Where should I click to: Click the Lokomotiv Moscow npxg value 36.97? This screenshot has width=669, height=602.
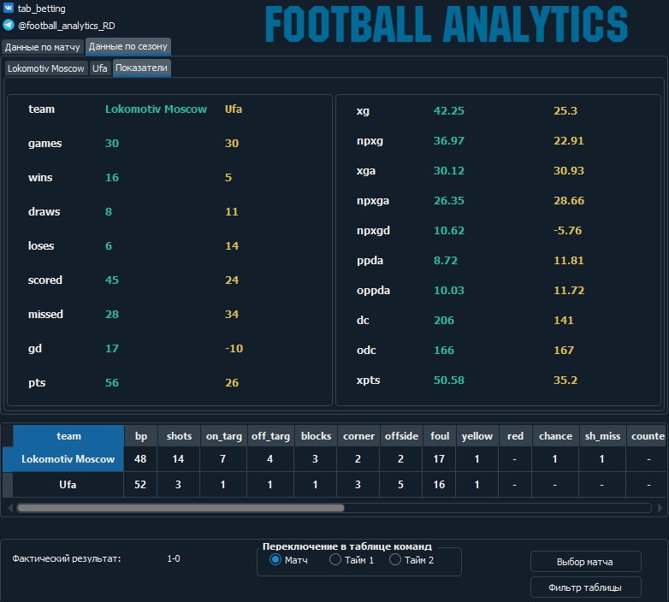click(x=449, y=141)
